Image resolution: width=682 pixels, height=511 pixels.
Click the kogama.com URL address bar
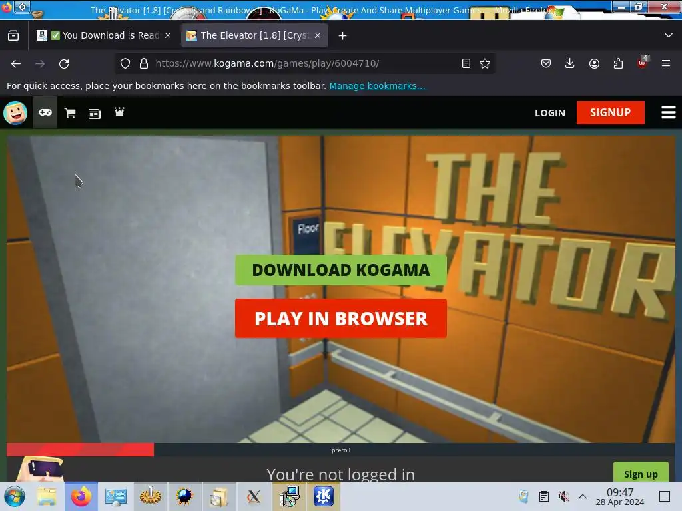point(304,63)
